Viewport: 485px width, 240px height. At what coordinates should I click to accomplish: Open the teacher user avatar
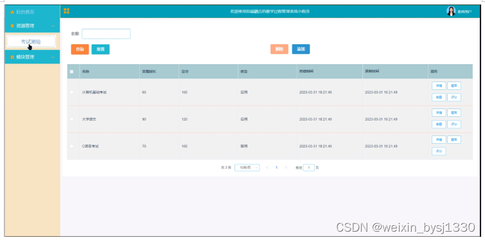pyautogui.click(x=451, y=11)
